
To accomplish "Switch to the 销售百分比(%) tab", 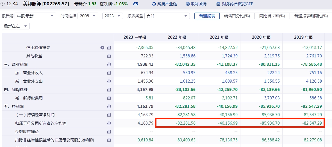I will (237, 16).
